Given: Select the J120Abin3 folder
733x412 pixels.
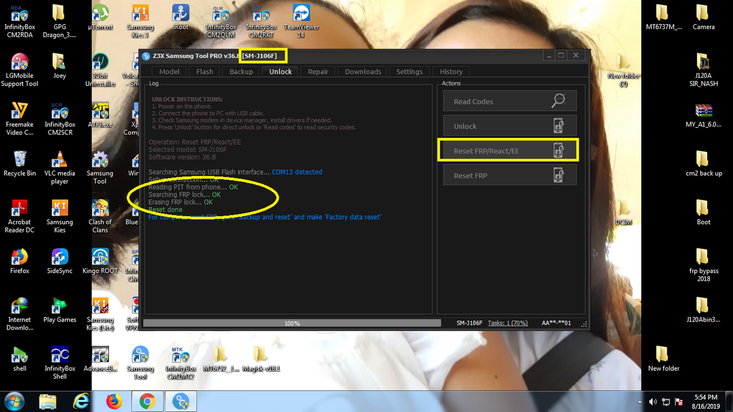Looking at the screenshot, I should tap(703, 310).
